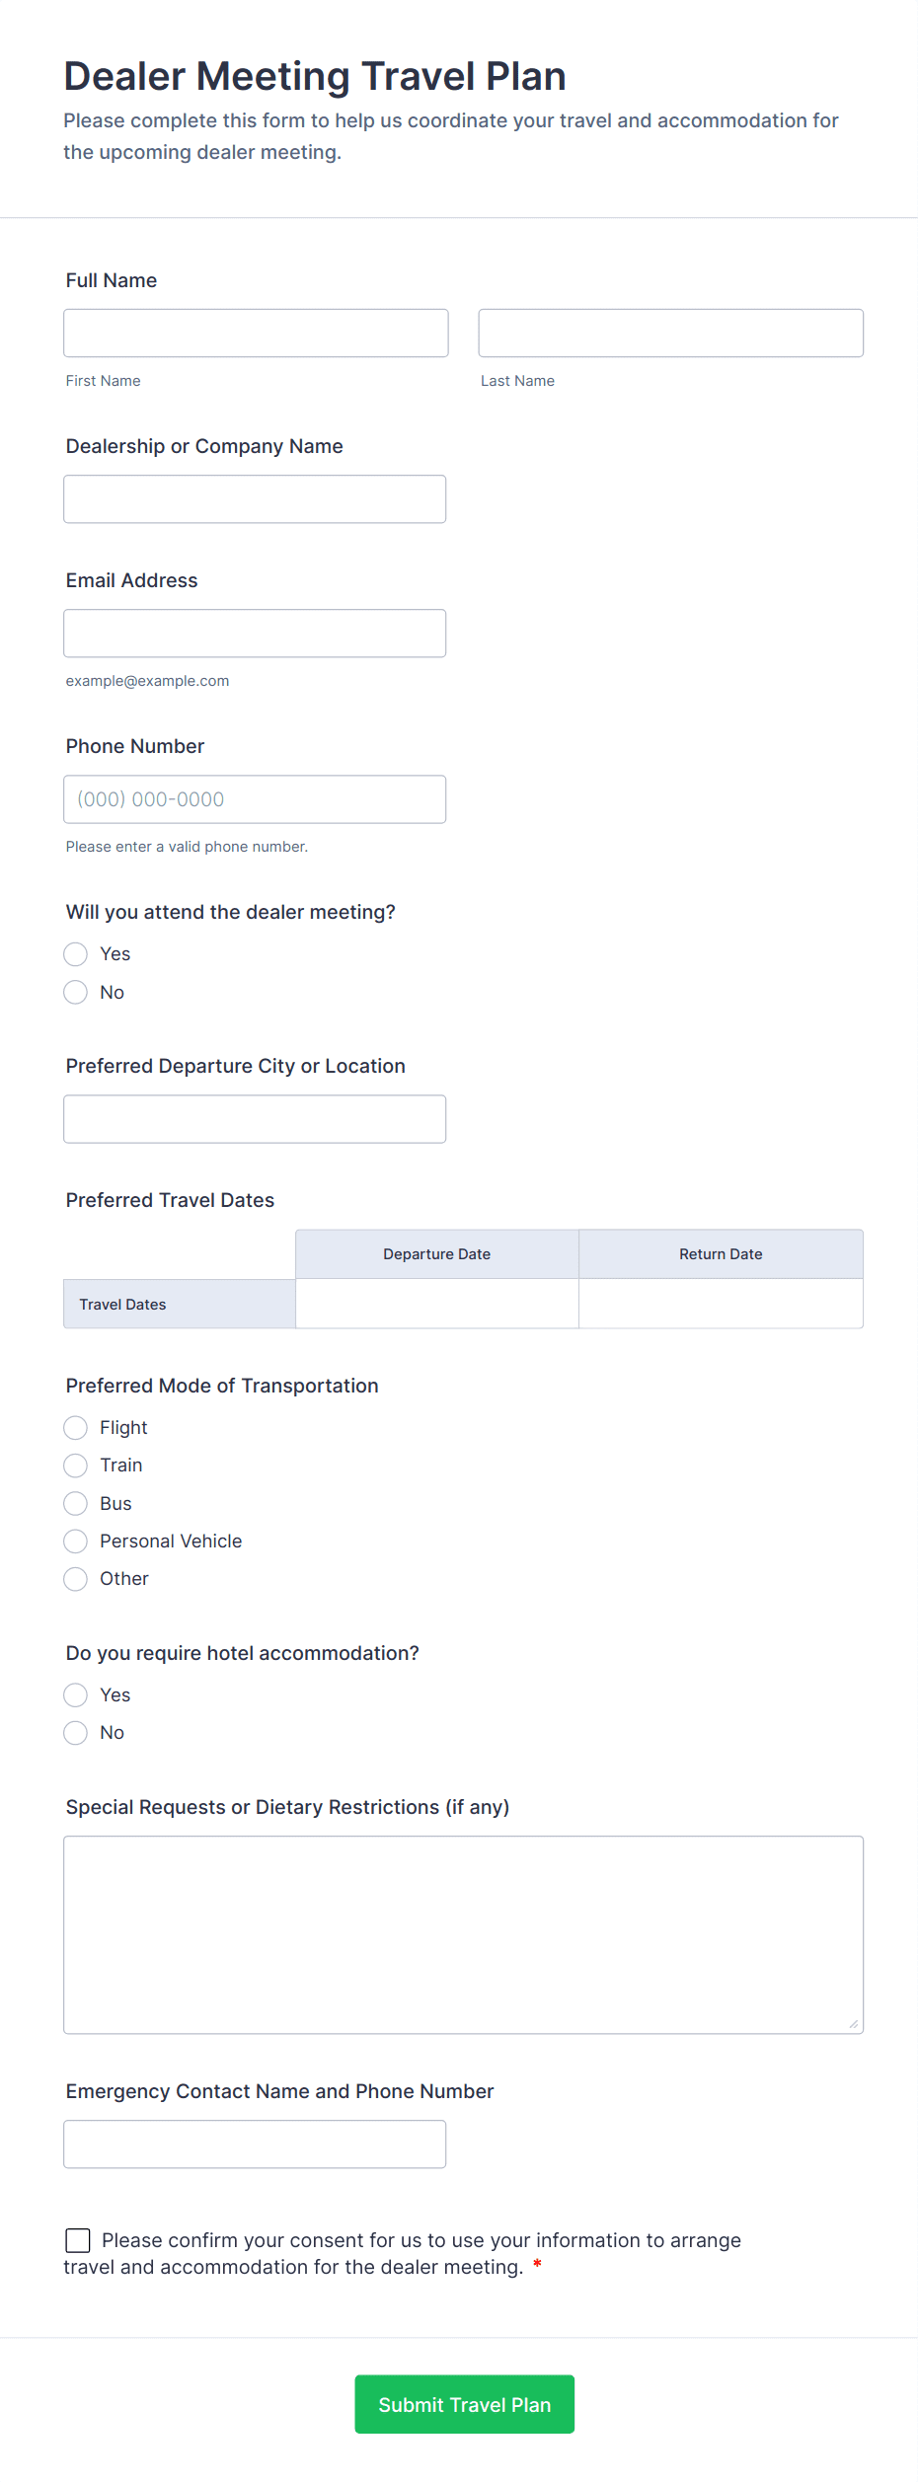The height and width of the screenshot is (2482, 918).
Task: Focus the Phone Number field
Action: (x=255, y=799)
